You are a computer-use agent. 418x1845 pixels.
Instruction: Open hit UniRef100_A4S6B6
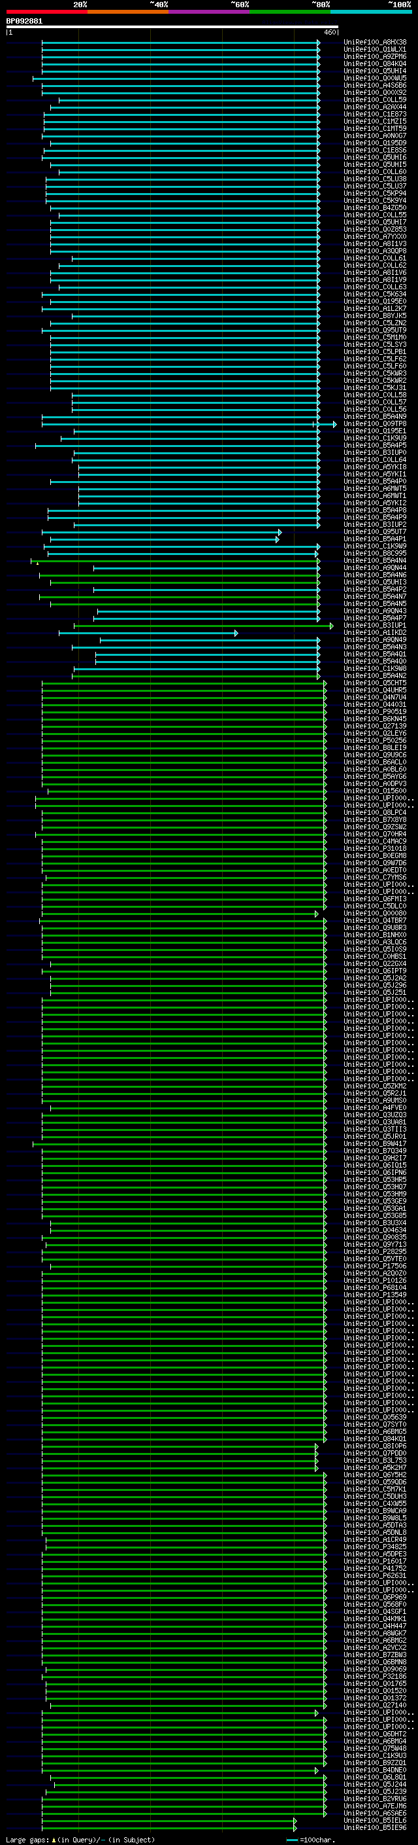374,85
